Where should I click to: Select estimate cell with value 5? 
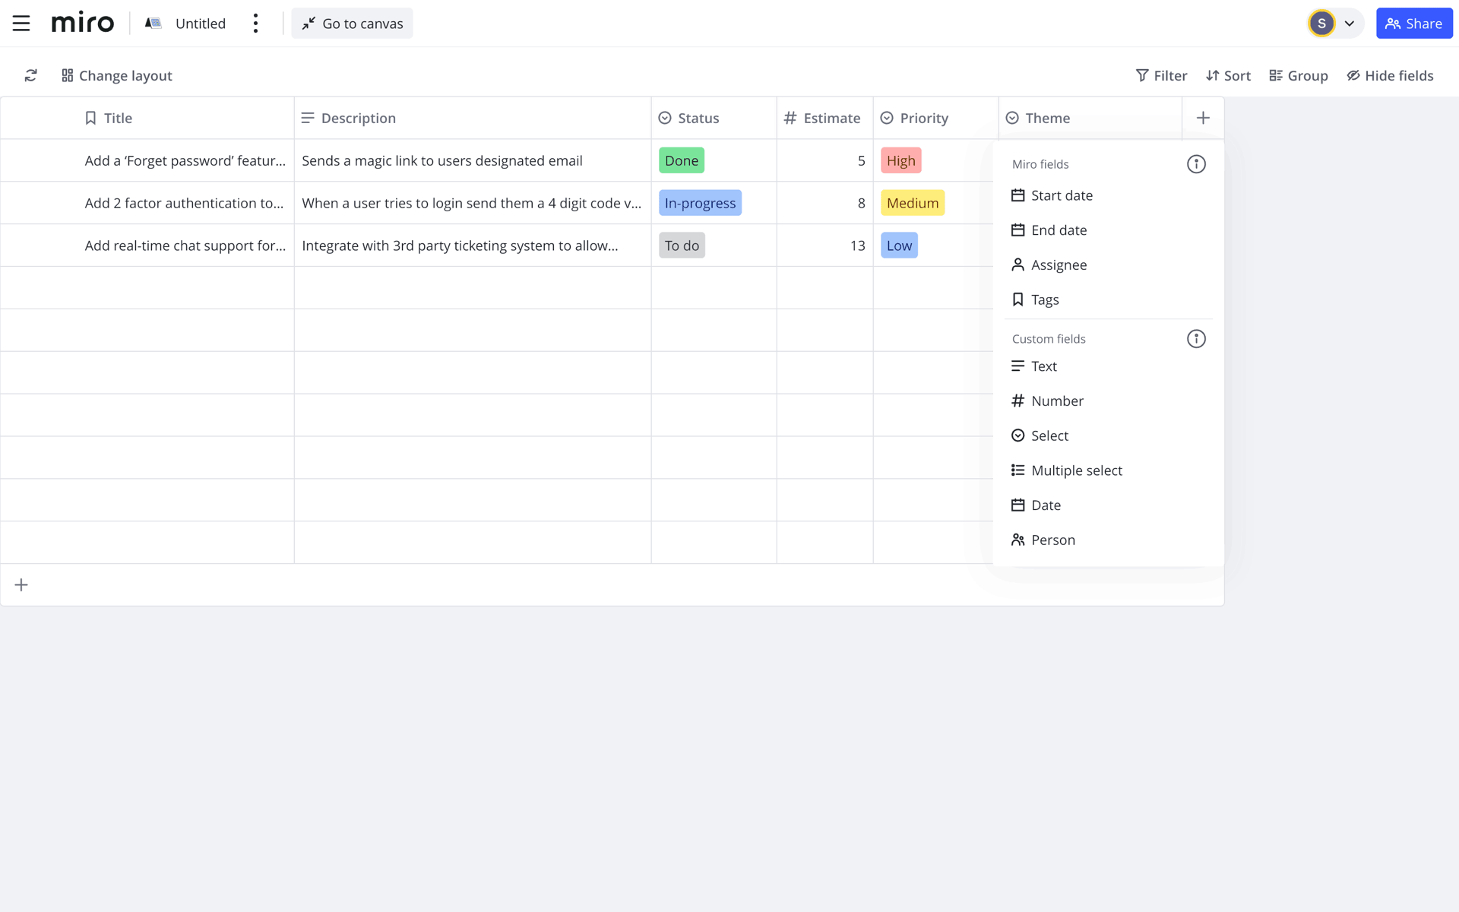(824, 160)
